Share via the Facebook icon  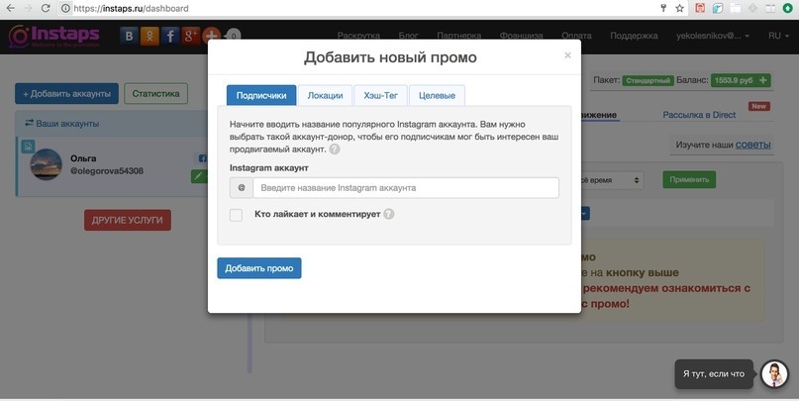tap(170, 37)
